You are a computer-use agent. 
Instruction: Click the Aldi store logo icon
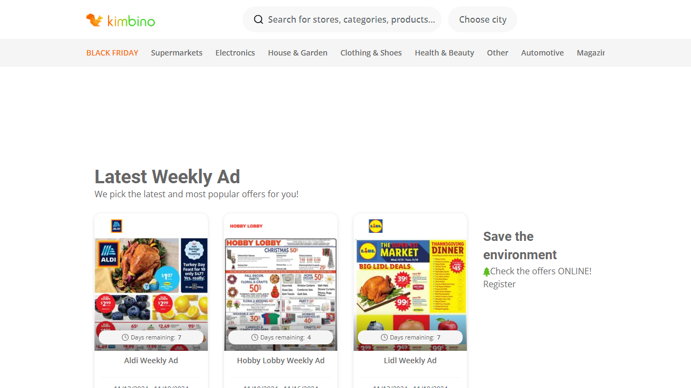(x=117, y=226)
